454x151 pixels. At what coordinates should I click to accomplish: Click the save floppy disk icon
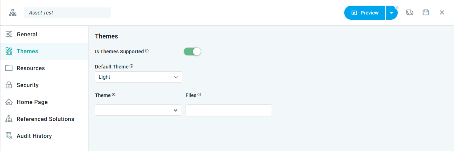(426, 13)
